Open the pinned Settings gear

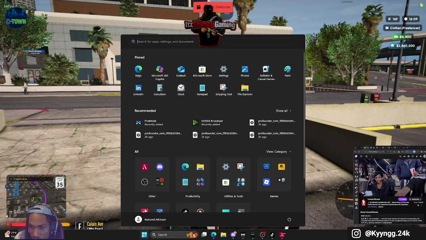coord(223,71)
